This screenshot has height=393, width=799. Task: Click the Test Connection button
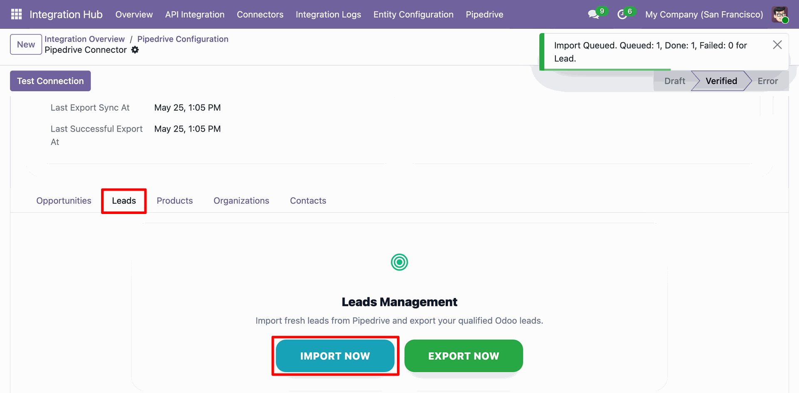(x=50, y=81)
